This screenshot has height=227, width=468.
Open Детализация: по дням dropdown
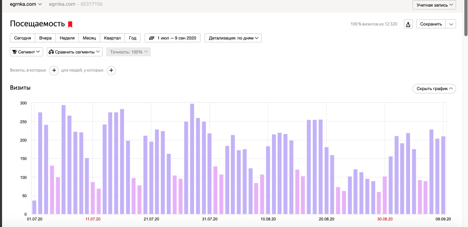point(233,38)
